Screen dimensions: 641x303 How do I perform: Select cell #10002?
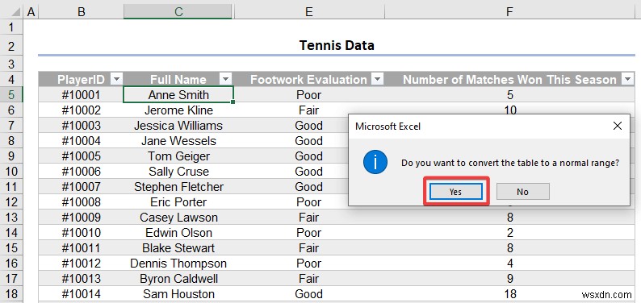pyautogui.click(x=81, y=110)
